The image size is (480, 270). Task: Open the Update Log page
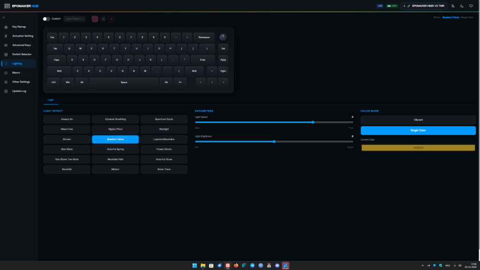click(18, 91)
